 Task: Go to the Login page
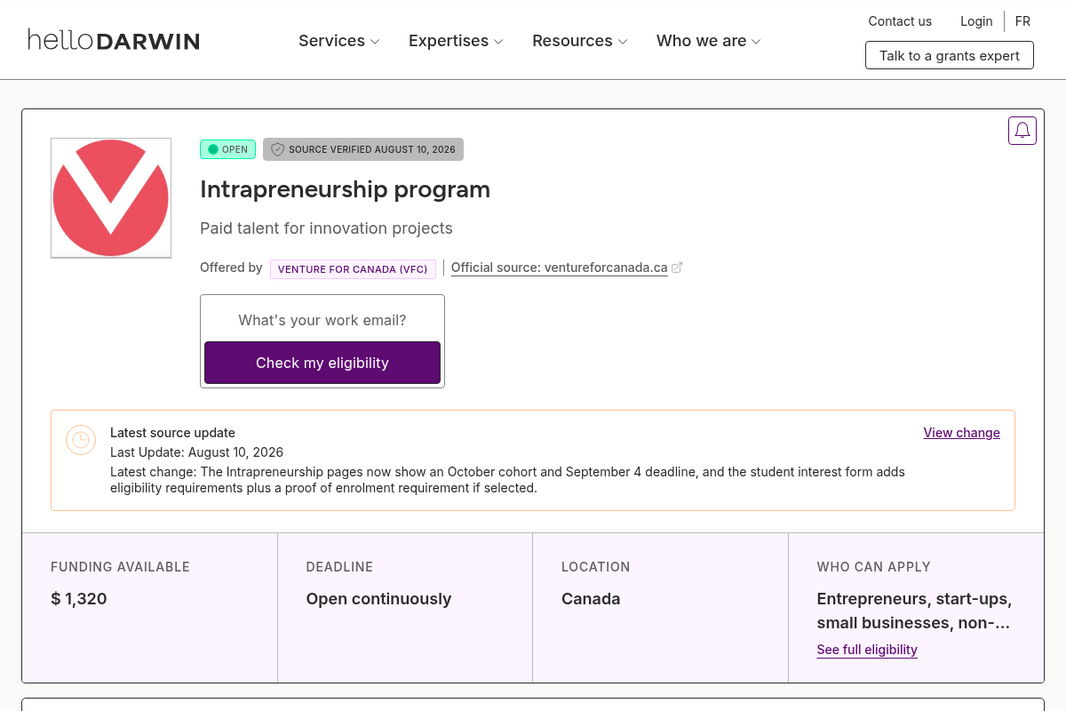(976, 21)
